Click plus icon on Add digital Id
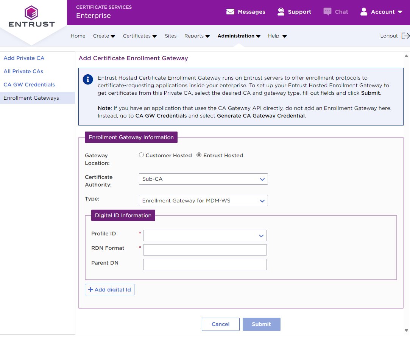Screen dimensions: 410x337 click(90, 290)
